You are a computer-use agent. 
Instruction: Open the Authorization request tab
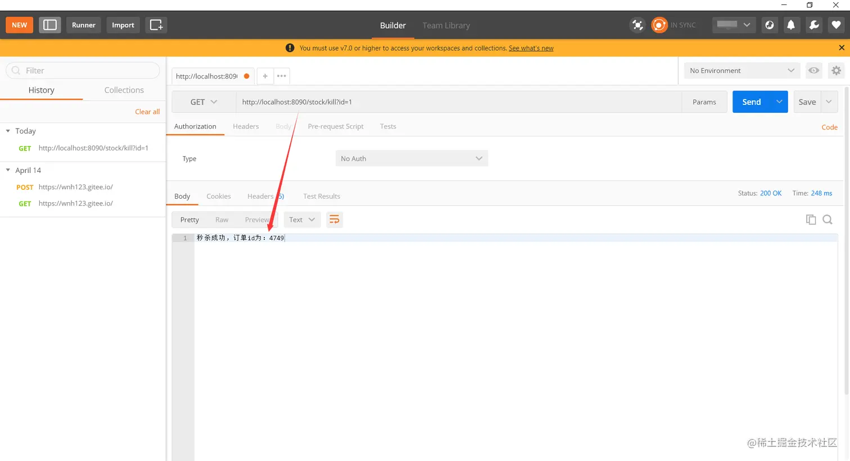[195, 126]
